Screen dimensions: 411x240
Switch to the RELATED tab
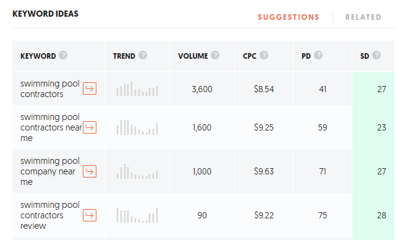pos(363,17)
